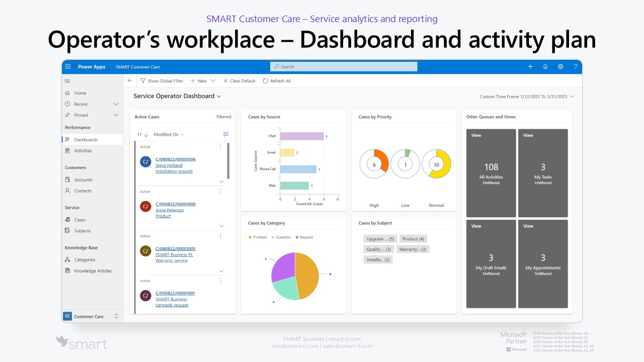
Task: Filter by the Product (4) subject tag
Action: 413,239
